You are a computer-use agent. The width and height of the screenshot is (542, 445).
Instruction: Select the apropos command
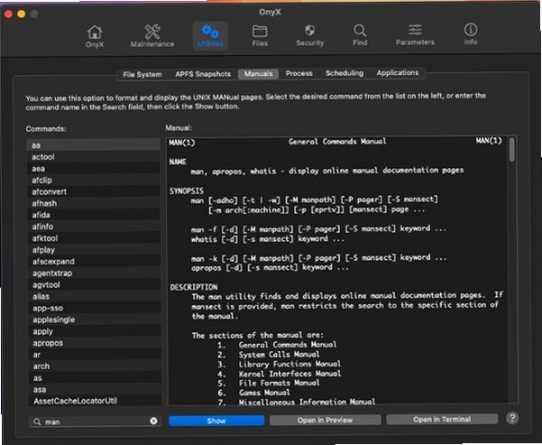[95, 343]
